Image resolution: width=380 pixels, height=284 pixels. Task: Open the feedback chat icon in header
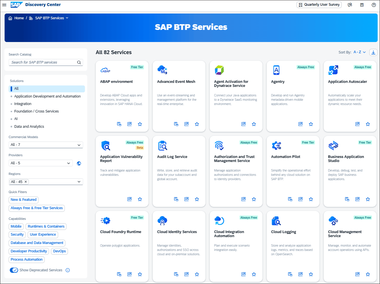point(350,5)
